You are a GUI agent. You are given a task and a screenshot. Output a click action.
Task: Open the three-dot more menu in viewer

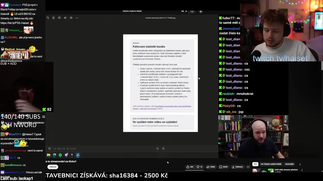[x=77, y=18]
